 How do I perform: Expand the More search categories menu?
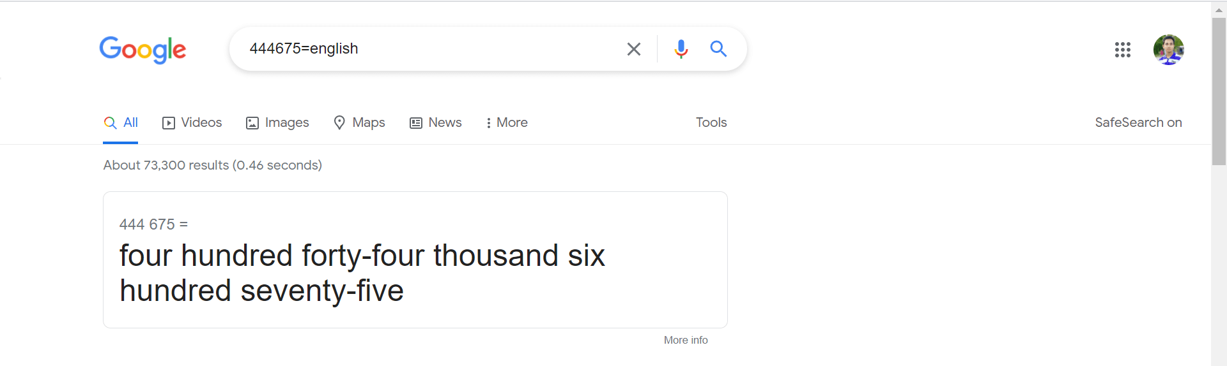(x=507, y=122)
